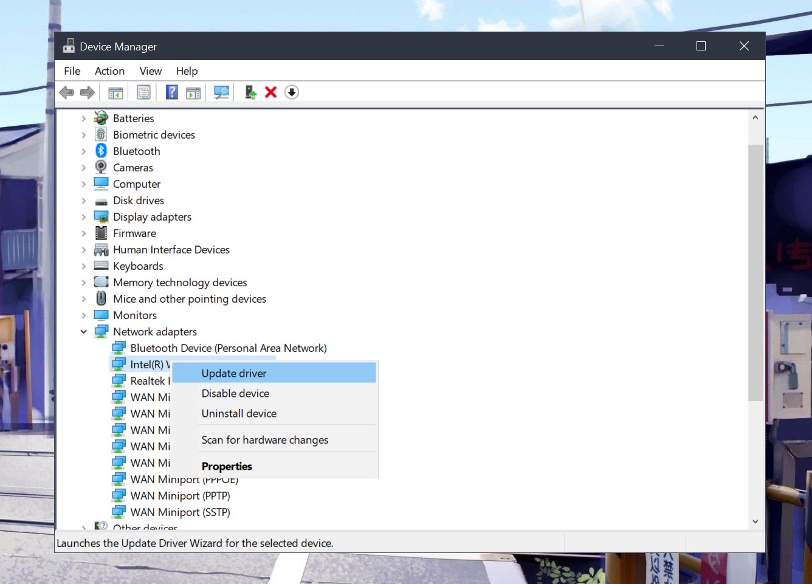Viewport: 812px width, 584px height.
Task: Expand the Display adapters category
Action: point(84,217)
